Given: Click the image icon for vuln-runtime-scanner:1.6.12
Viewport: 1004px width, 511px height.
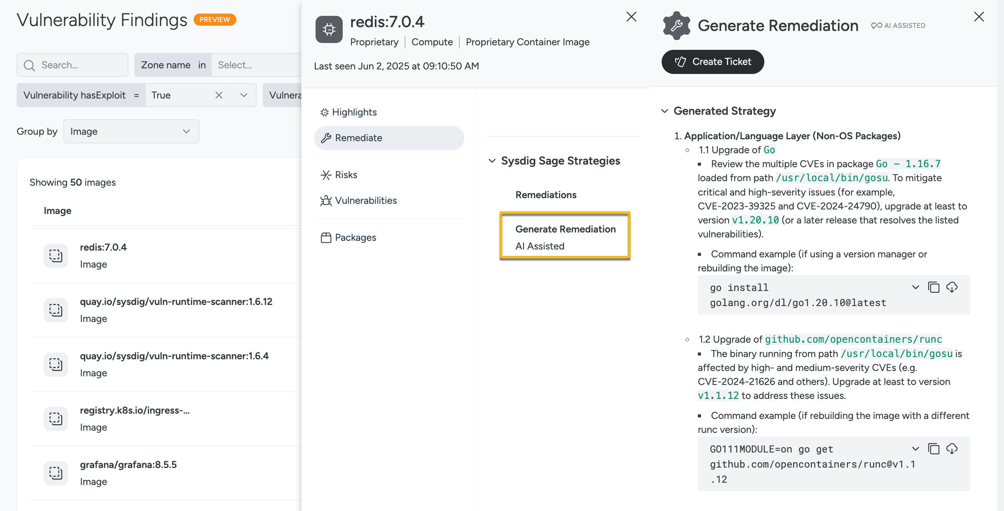Looking at the screenshot, I should click(x=56, y=310).
